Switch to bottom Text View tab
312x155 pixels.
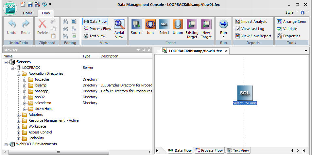click(x=238, y=150)
